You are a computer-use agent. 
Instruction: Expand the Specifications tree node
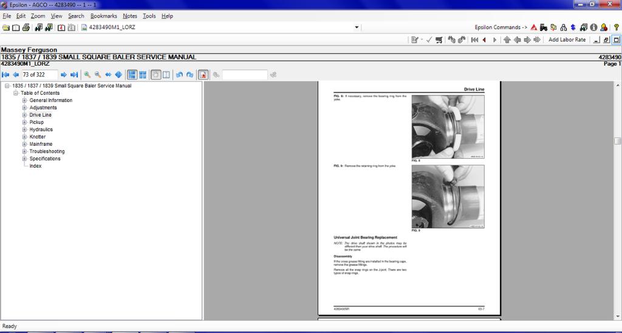24,159
